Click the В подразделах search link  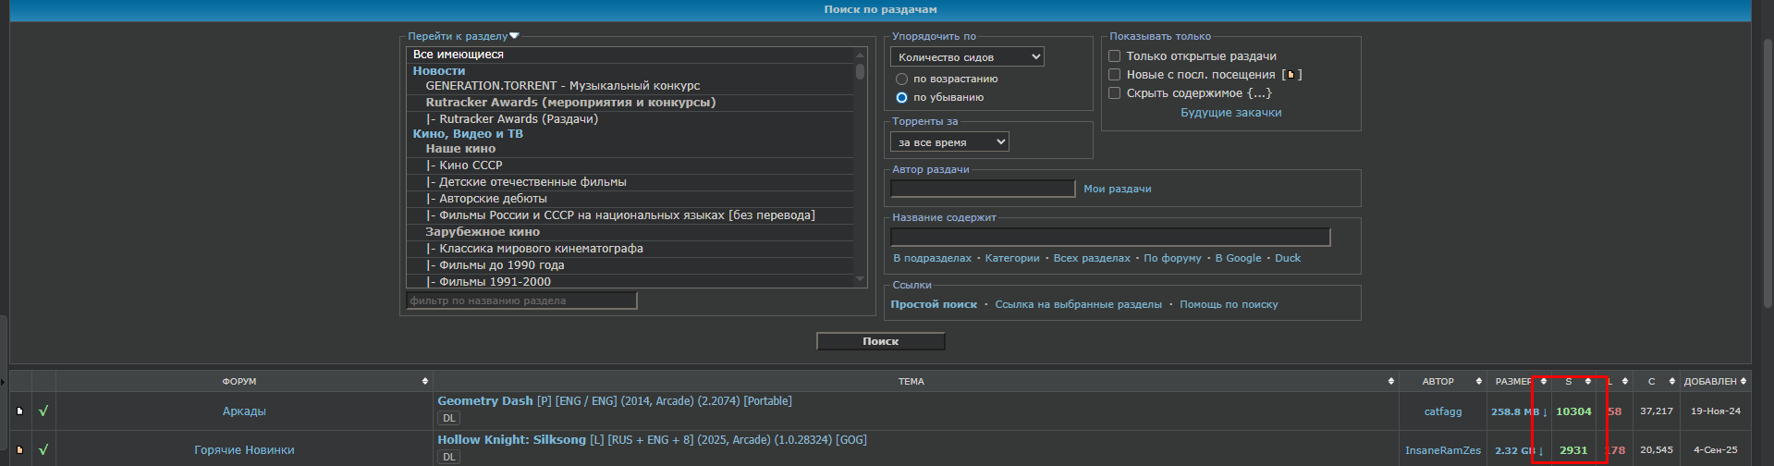[932, 258]
